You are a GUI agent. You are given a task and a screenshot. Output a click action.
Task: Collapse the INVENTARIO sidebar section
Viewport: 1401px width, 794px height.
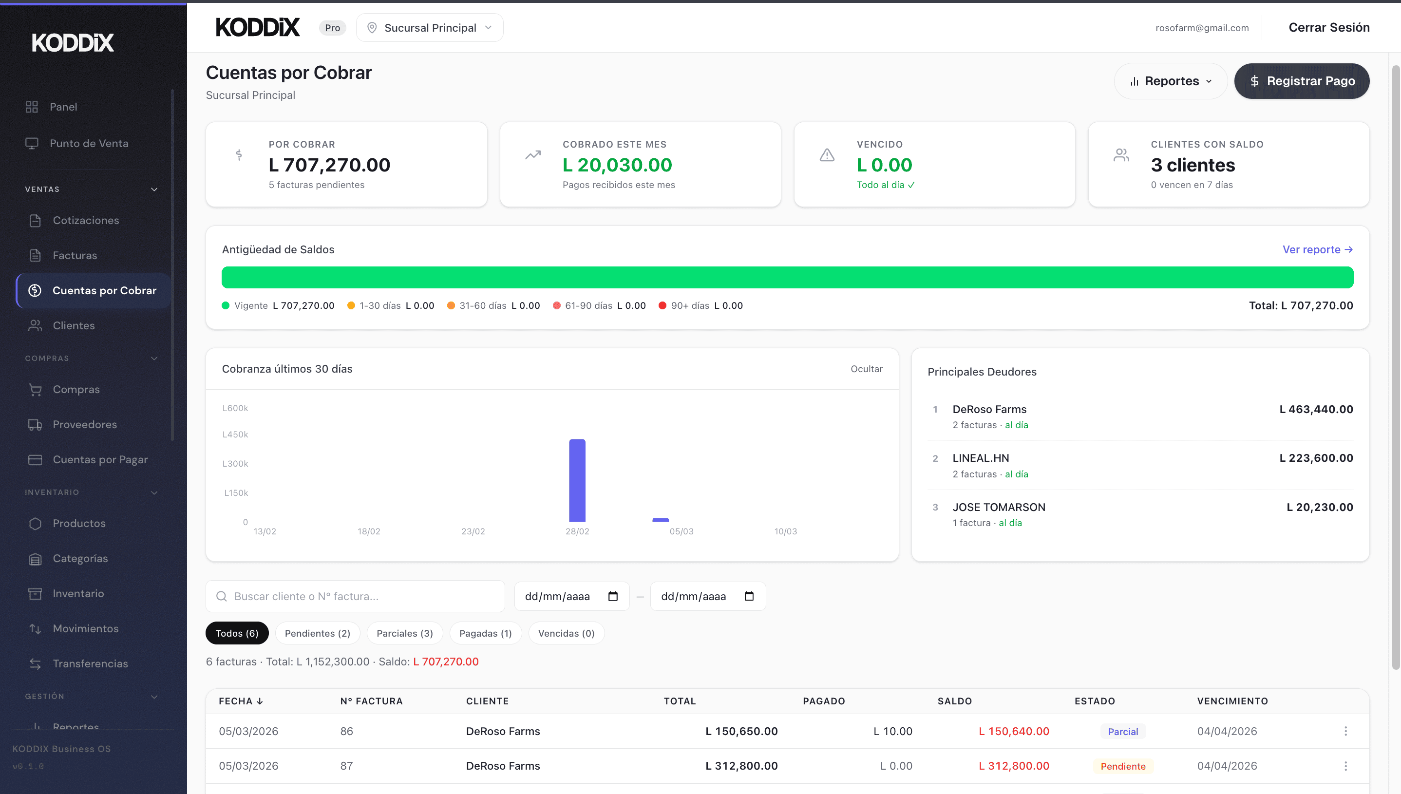[x=154, y=492]
